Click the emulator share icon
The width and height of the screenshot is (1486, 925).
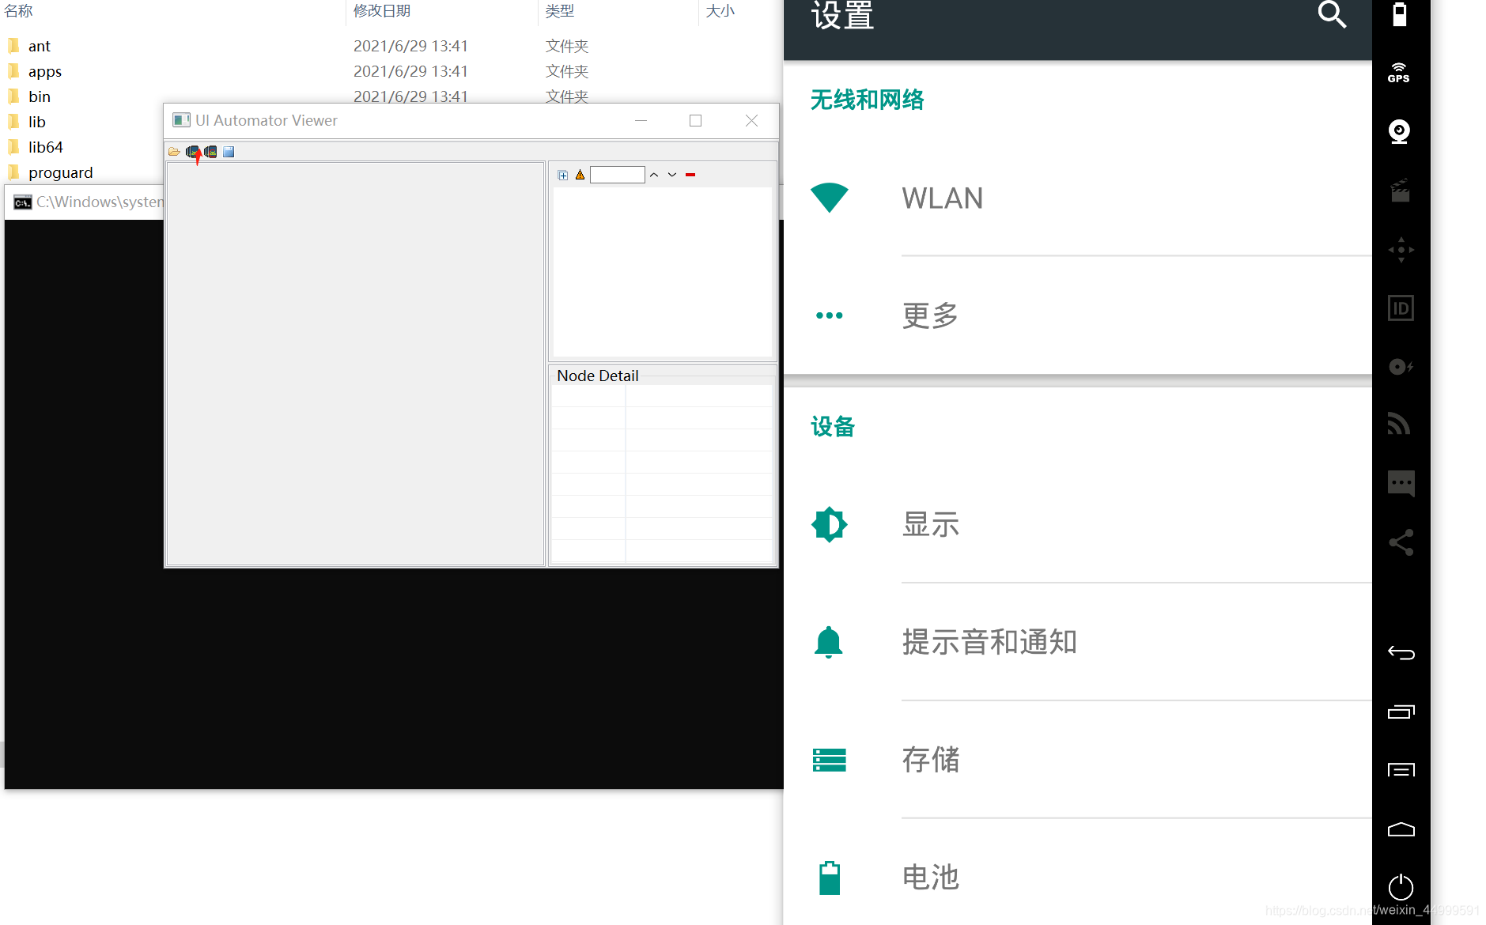click(1401, 542)
